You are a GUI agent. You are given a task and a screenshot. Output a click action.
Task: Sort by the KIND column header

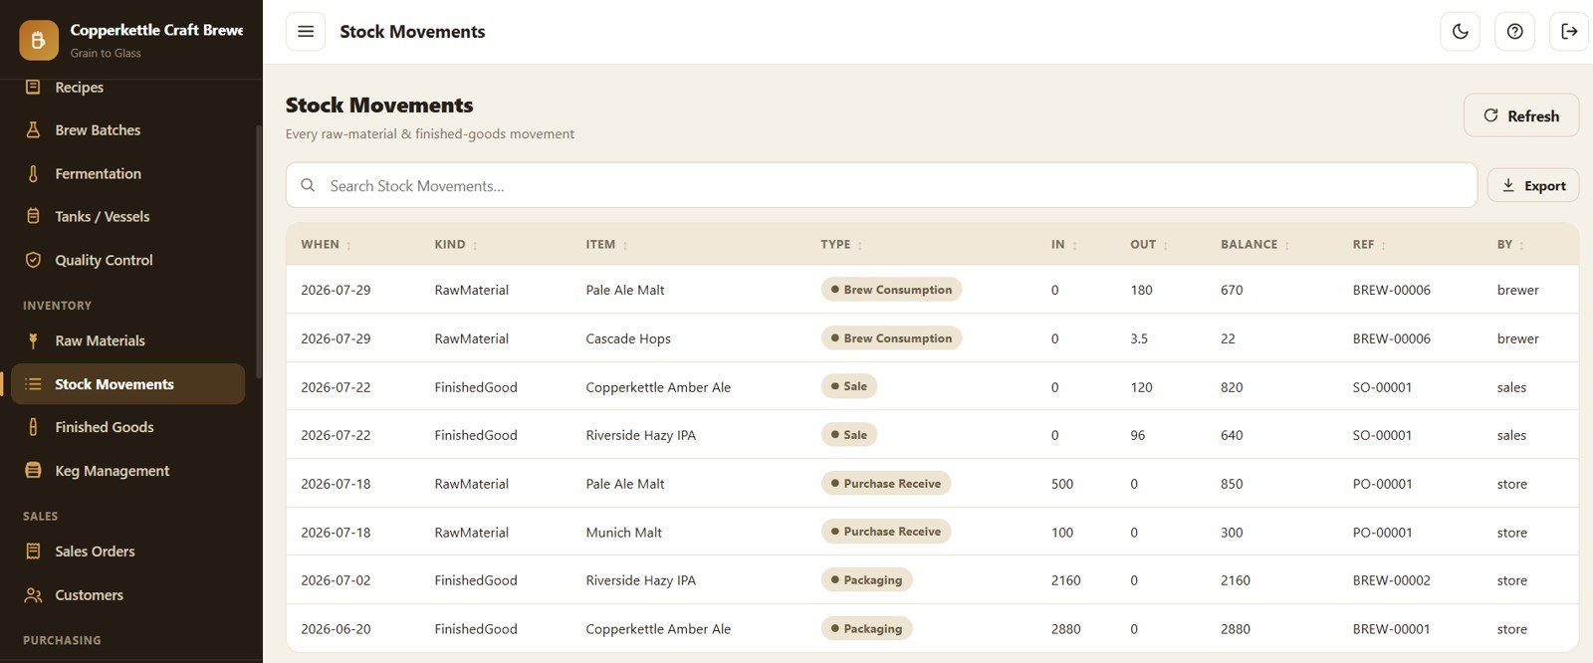456,245
